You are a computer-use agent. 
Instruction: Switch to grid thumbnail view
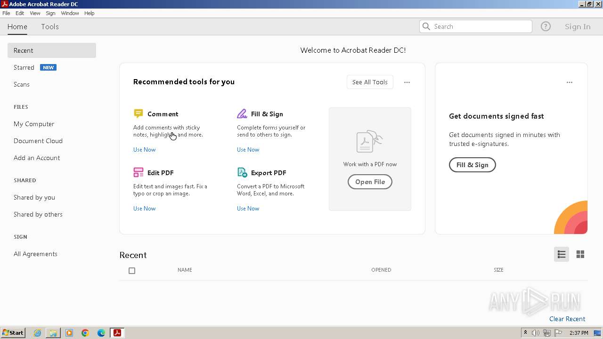(x=580, y=254)
